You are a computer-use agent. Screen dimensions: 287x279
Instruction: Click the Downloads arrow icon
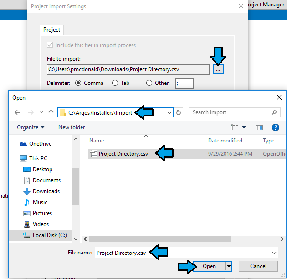[27, 191]
